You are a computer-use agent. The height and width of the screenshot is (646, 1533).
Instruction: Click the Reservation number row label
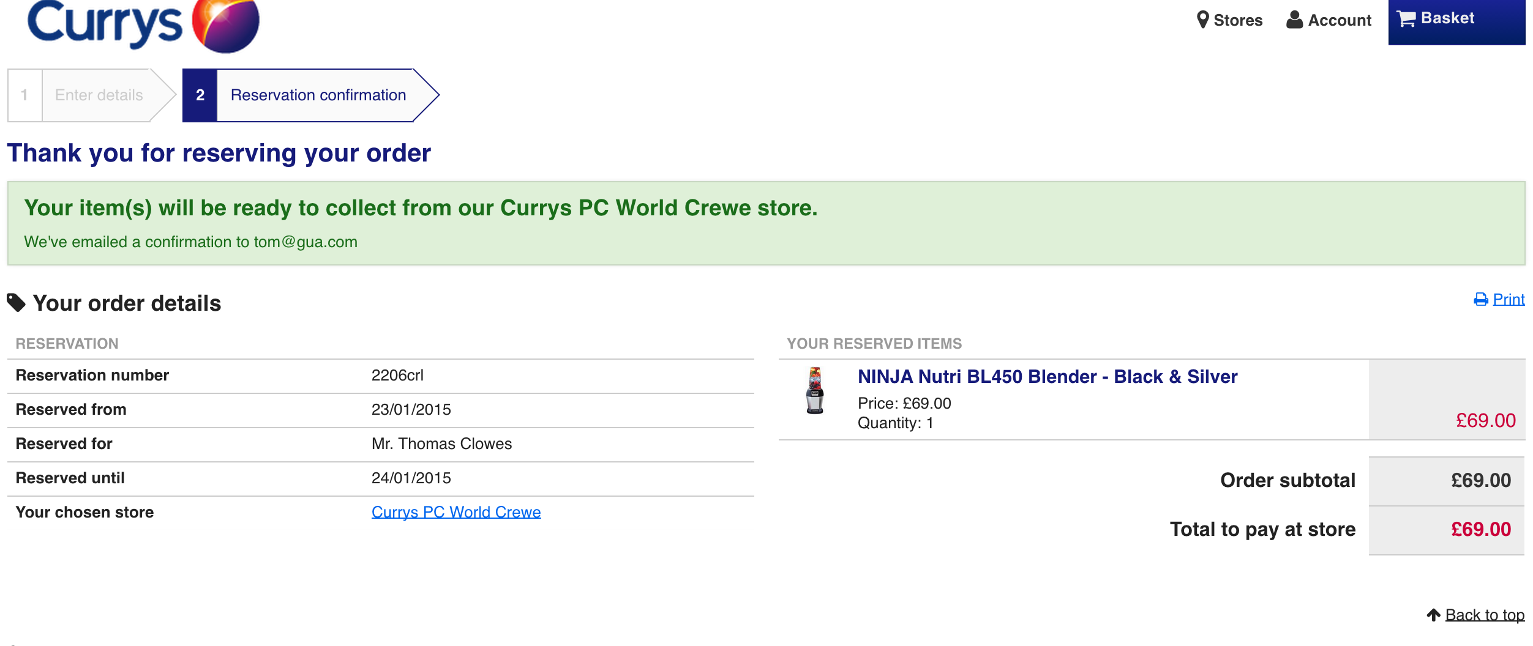click(92, 375)
